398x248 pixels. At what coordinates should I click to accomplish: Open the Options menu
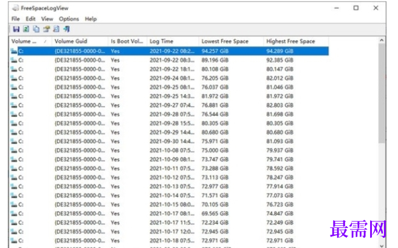pos(69,19)
